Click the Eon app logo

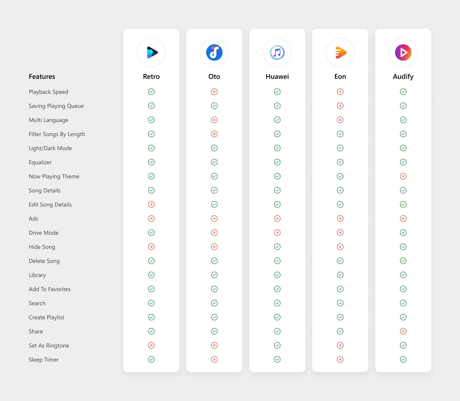tap(340, 53)
